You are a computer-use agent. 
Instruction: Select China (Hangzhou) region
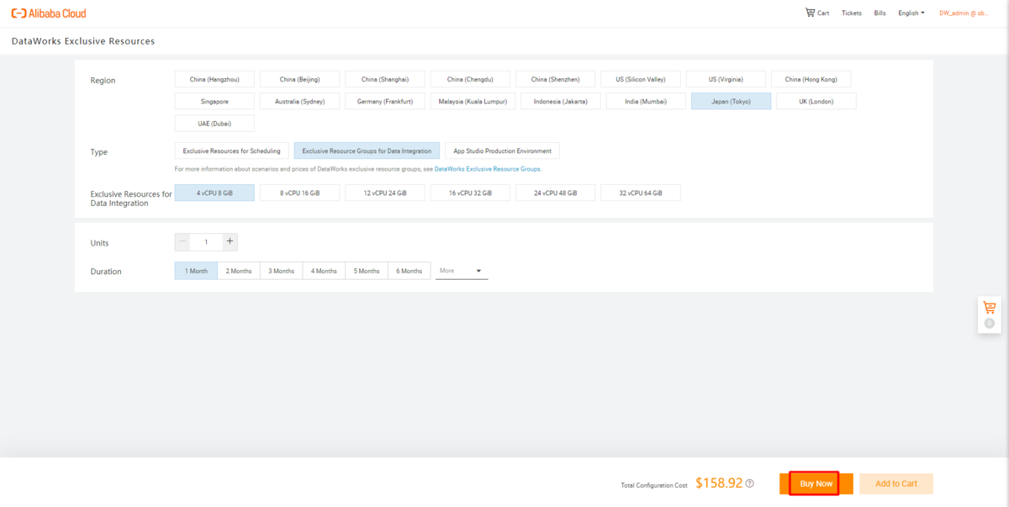pyautogui.click(x=214, y=79)
